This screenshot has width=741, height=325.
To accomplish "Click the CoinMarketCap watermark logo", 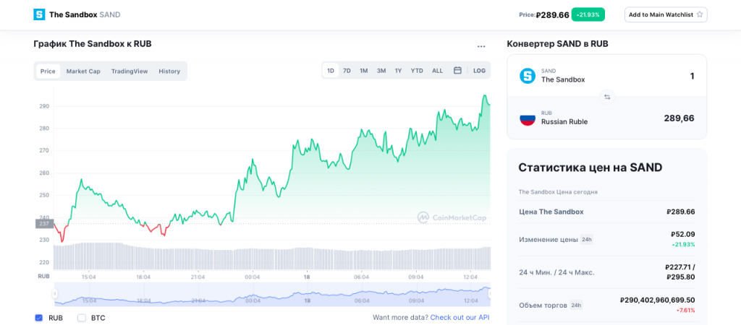I will point(452,217).
